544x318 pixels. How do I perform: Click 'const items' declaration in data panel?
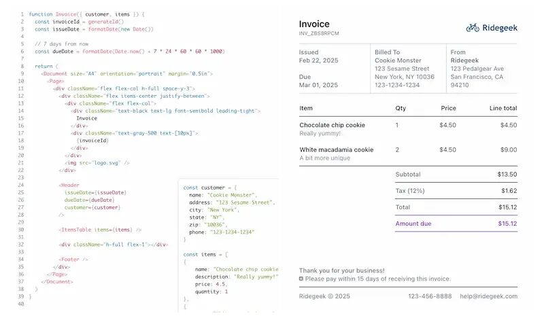pyautogui.click(x=206, y=255)
